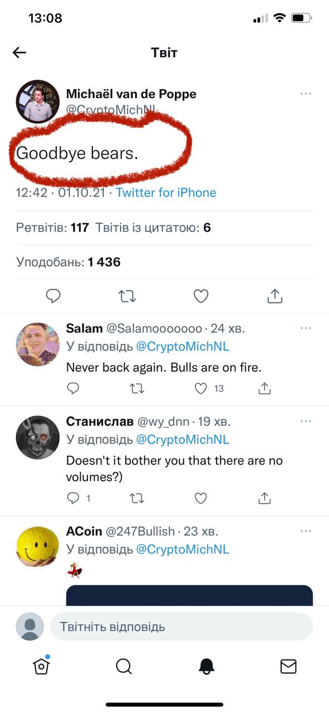
Task: Open more options on ACoin's reply
Action: 306,531
